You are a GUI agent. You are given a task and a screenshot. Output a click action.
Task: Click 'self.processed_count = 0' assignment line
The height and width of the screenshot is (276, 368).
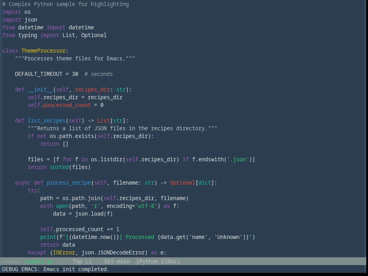coord(66,105)
